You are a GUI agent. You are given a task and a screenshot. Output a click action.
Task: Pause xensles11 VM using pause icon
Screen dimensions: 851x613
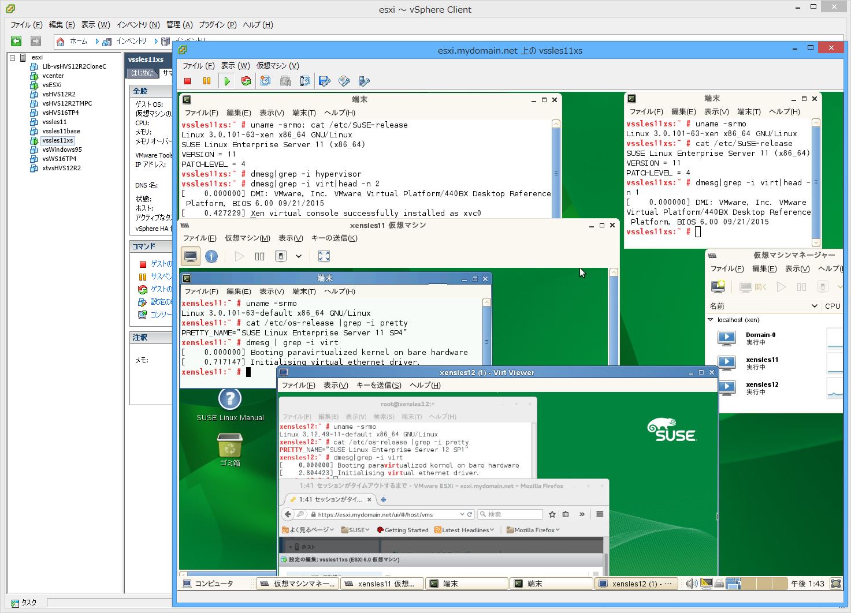click(x=259, y=256)
